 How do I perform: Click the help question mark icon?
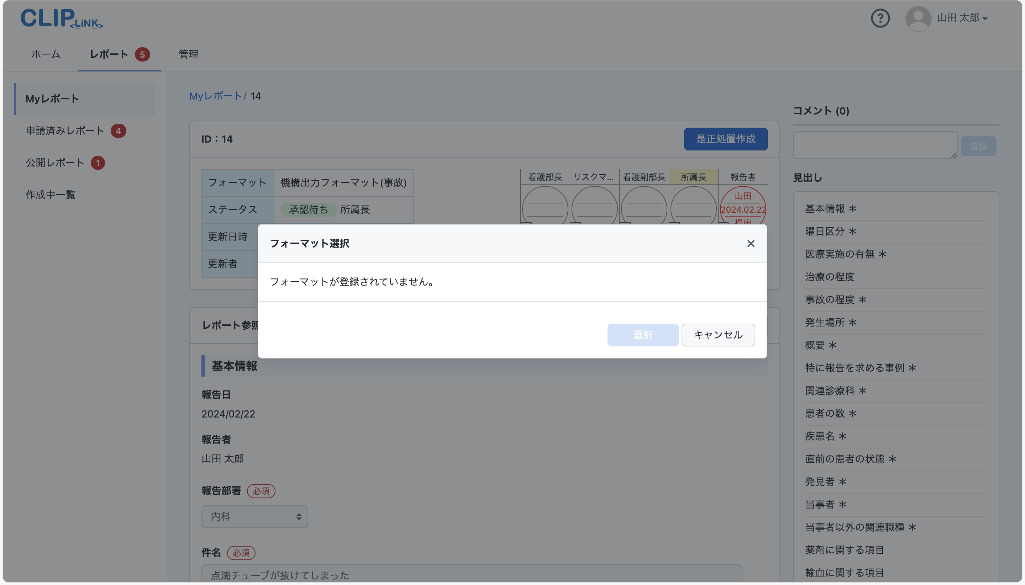(880, 18)
